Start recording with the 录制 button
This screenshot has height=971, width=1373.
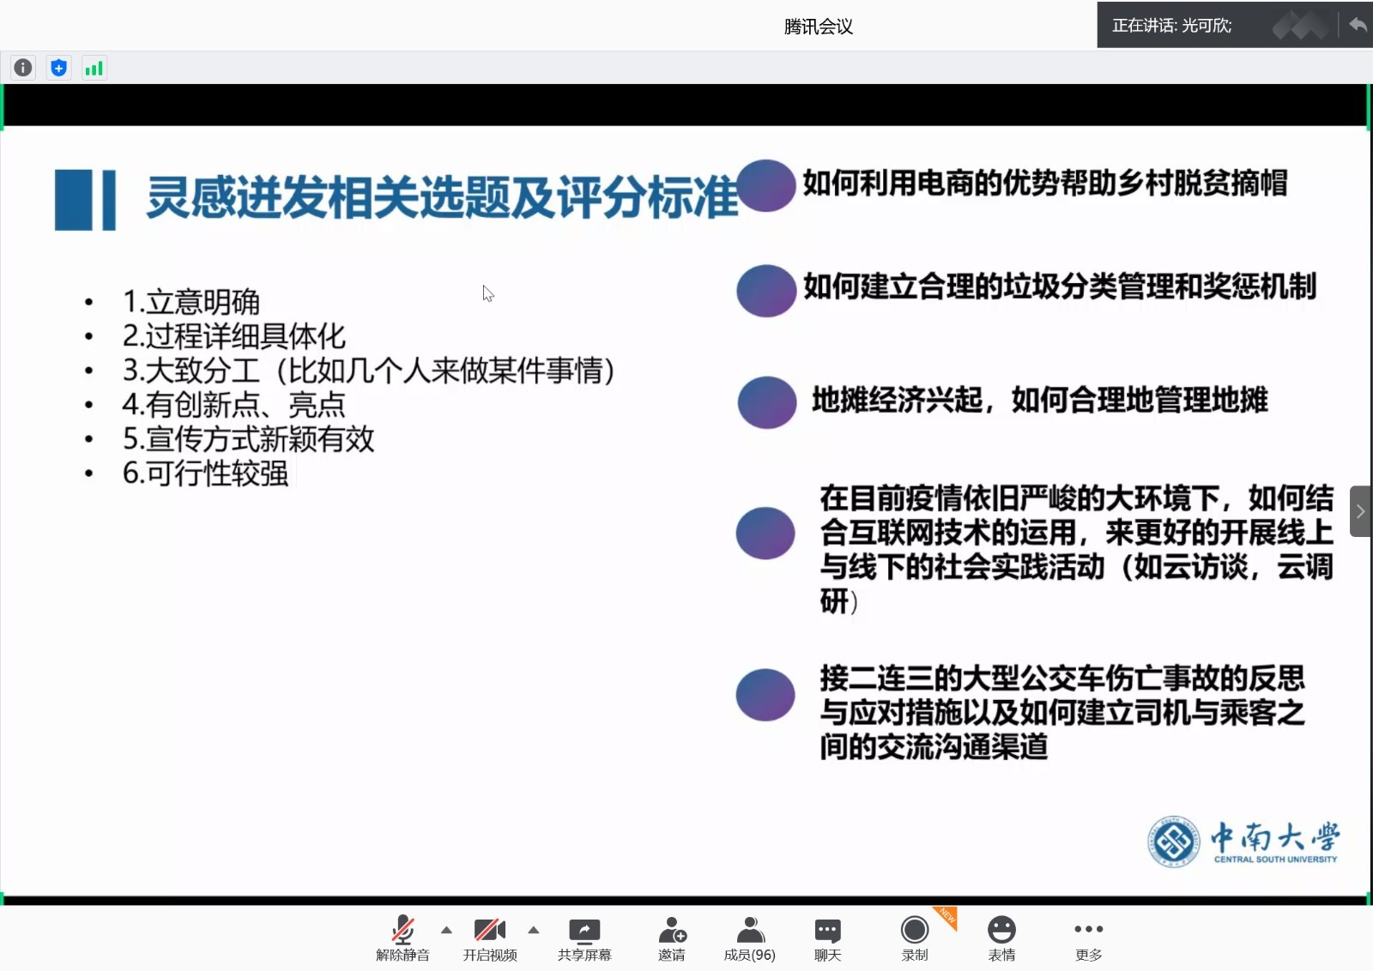[915, 938]
